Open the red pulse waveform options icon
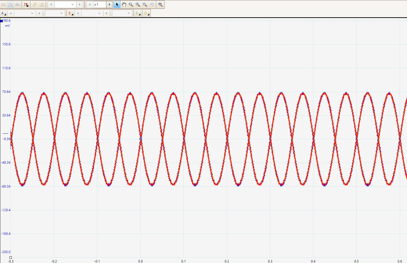This screenshot has width=407, height=263. 26,5
